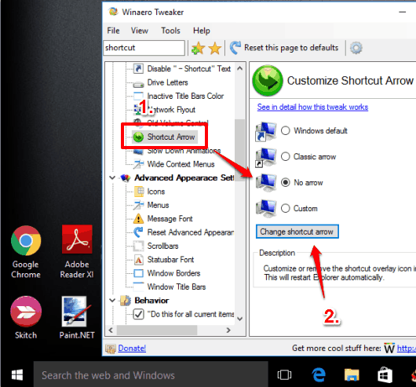Open File Explorer from the taskbar
Image resolution: width=416 pixels, height=387 pixels.
pos(352,375)
